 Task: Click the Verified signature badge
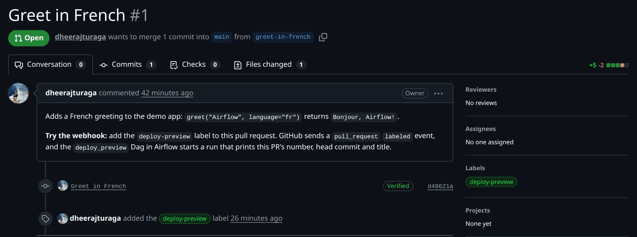click(x=398, y=186)
